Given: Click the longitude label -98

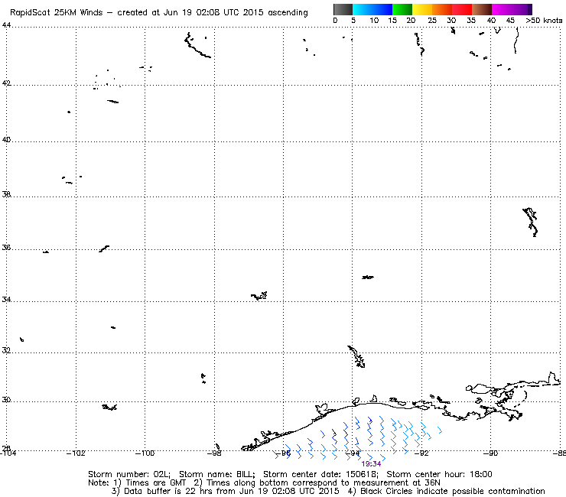Looking at the screenshot, I should [214, 453].
